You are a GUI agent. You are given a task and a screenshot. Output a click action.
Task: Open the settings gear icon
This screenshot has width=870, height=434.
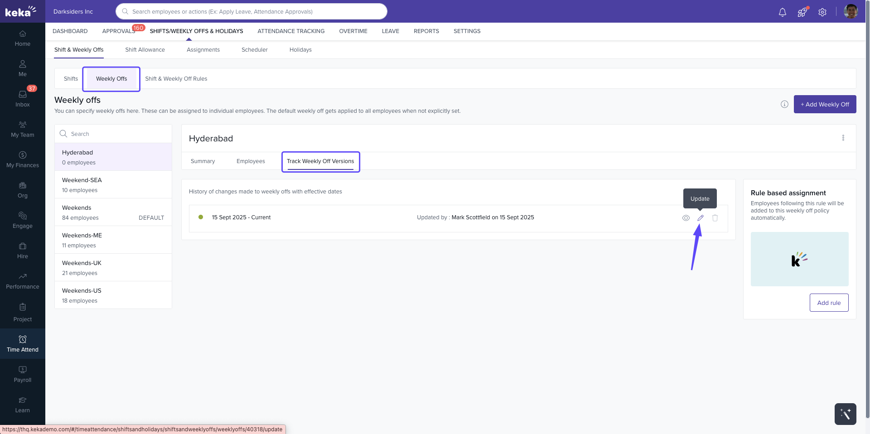point(822,12)
